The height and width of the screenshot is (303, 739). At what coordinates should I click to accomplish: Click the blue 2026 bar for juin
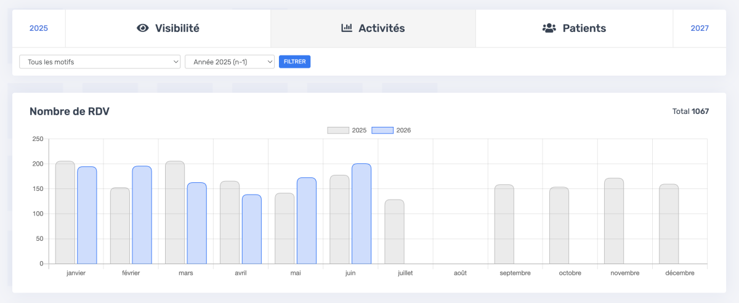click(x=361, y=214)
